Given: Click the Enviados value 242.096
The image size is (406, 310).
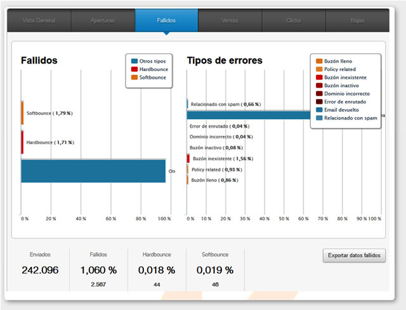Looking at the screenshot, I should click(40, 270).
